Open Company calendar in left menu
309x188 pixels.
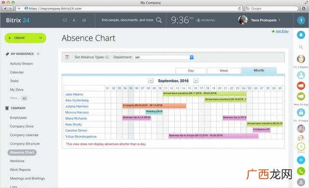coord(24,135)
